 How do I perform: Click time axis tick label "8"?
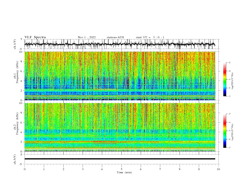tap(180, 169)
